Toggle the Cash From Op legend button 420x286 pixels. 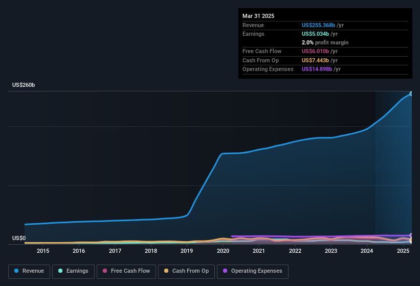point(186,272)
